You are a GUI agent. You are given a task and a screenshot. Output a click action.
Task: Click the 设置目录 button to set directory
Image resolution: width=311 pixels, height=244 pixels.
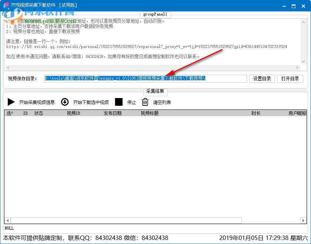coord(262,79)
